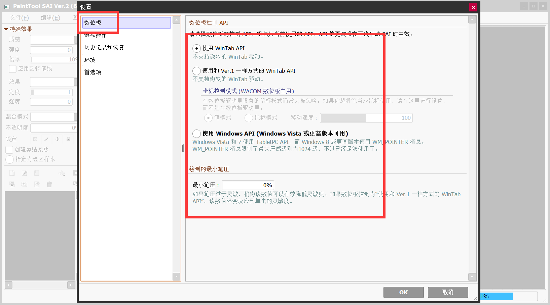The width and height of the screenshot is (550, 305).
Task: Select 使用 Windows API radio option
Action: click(196, 134)
